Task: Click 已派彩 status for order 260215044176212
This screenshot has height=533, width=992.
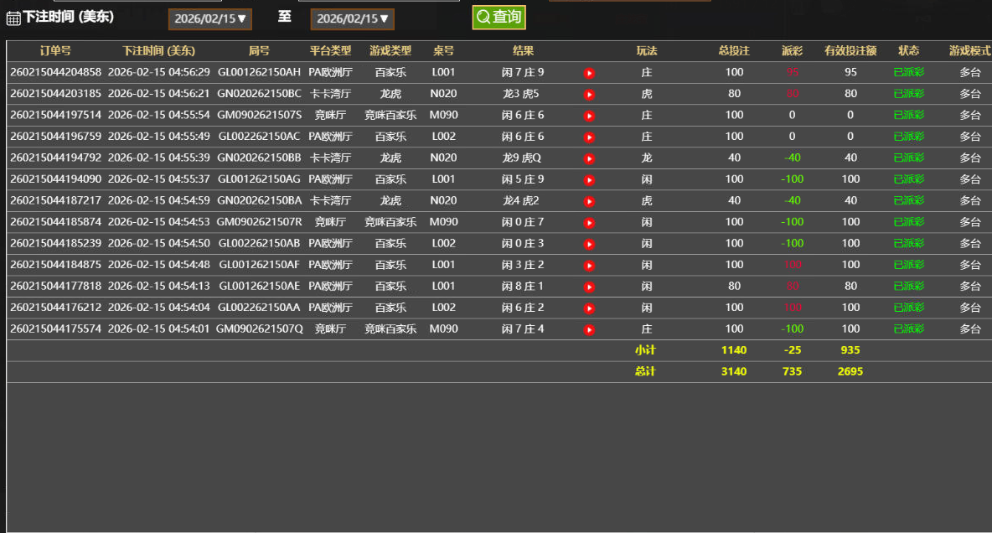Action: coord(908,308)
